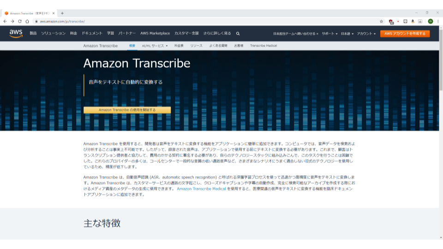Expand the AI/ML サービス dropdown
This screenshot has height=249, width=443.
155,46
